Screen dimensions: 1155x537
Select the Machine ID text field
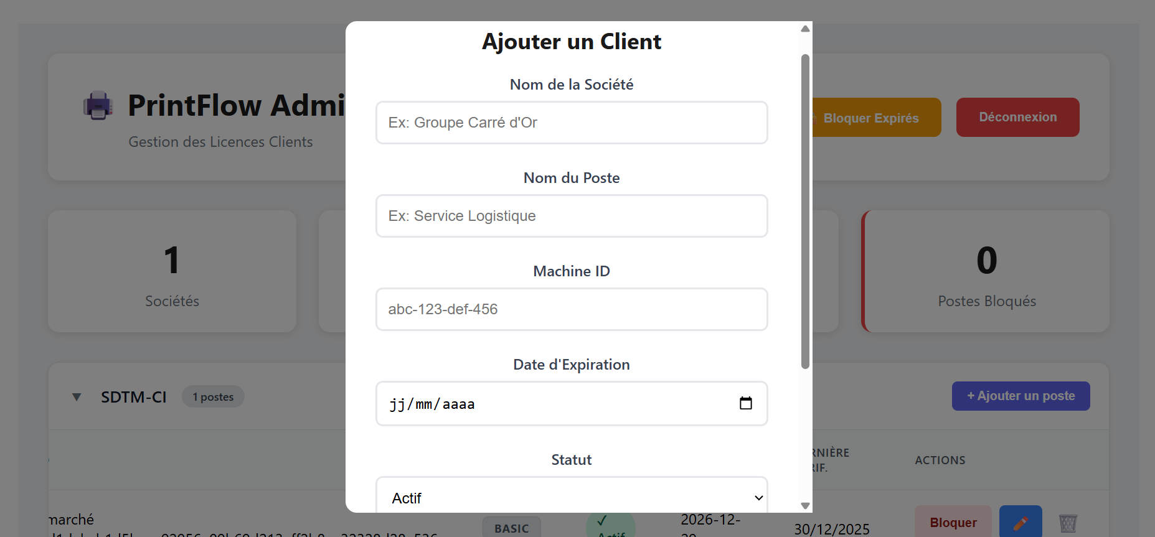pyautogui.click(x=571, y=309)
